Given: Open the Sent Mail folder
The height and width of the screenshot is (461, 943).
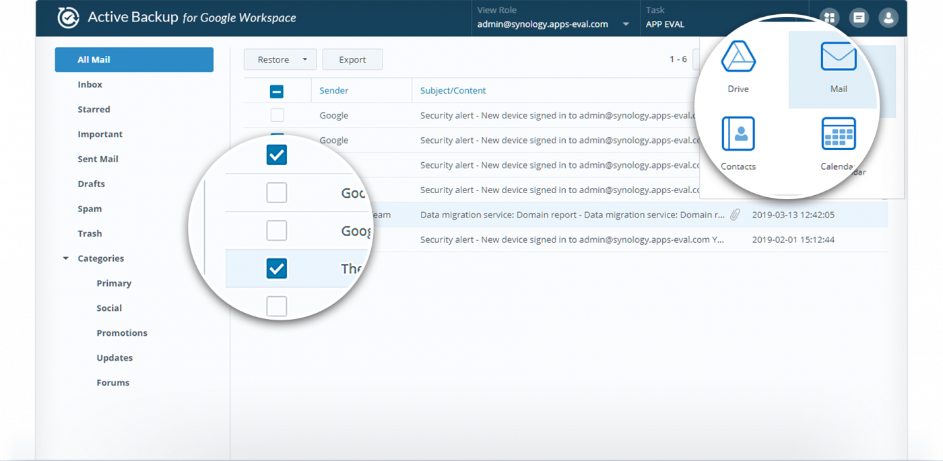Looking at the screenshot, I should [98, 159].
